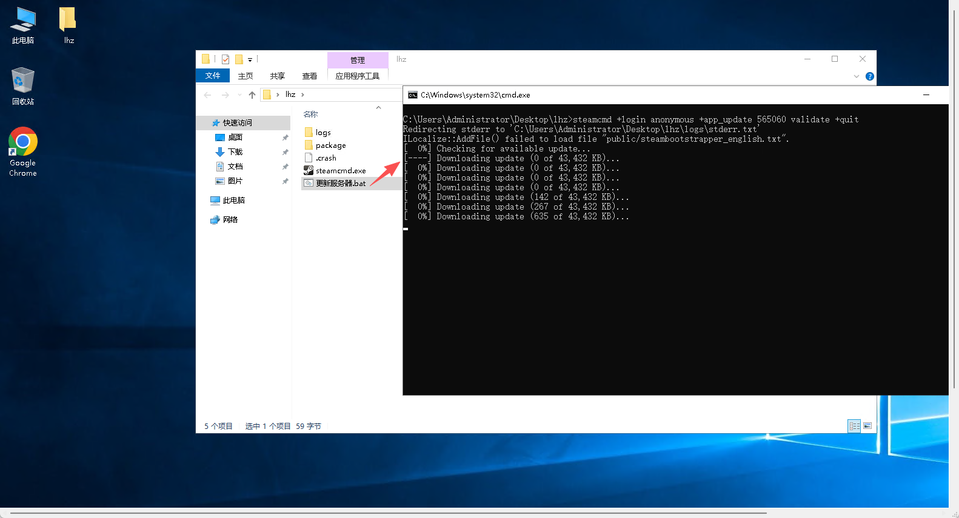Switch to details view in the status bar
The height and width of the screenshot is (518, 959).
[x=854, y=426]
